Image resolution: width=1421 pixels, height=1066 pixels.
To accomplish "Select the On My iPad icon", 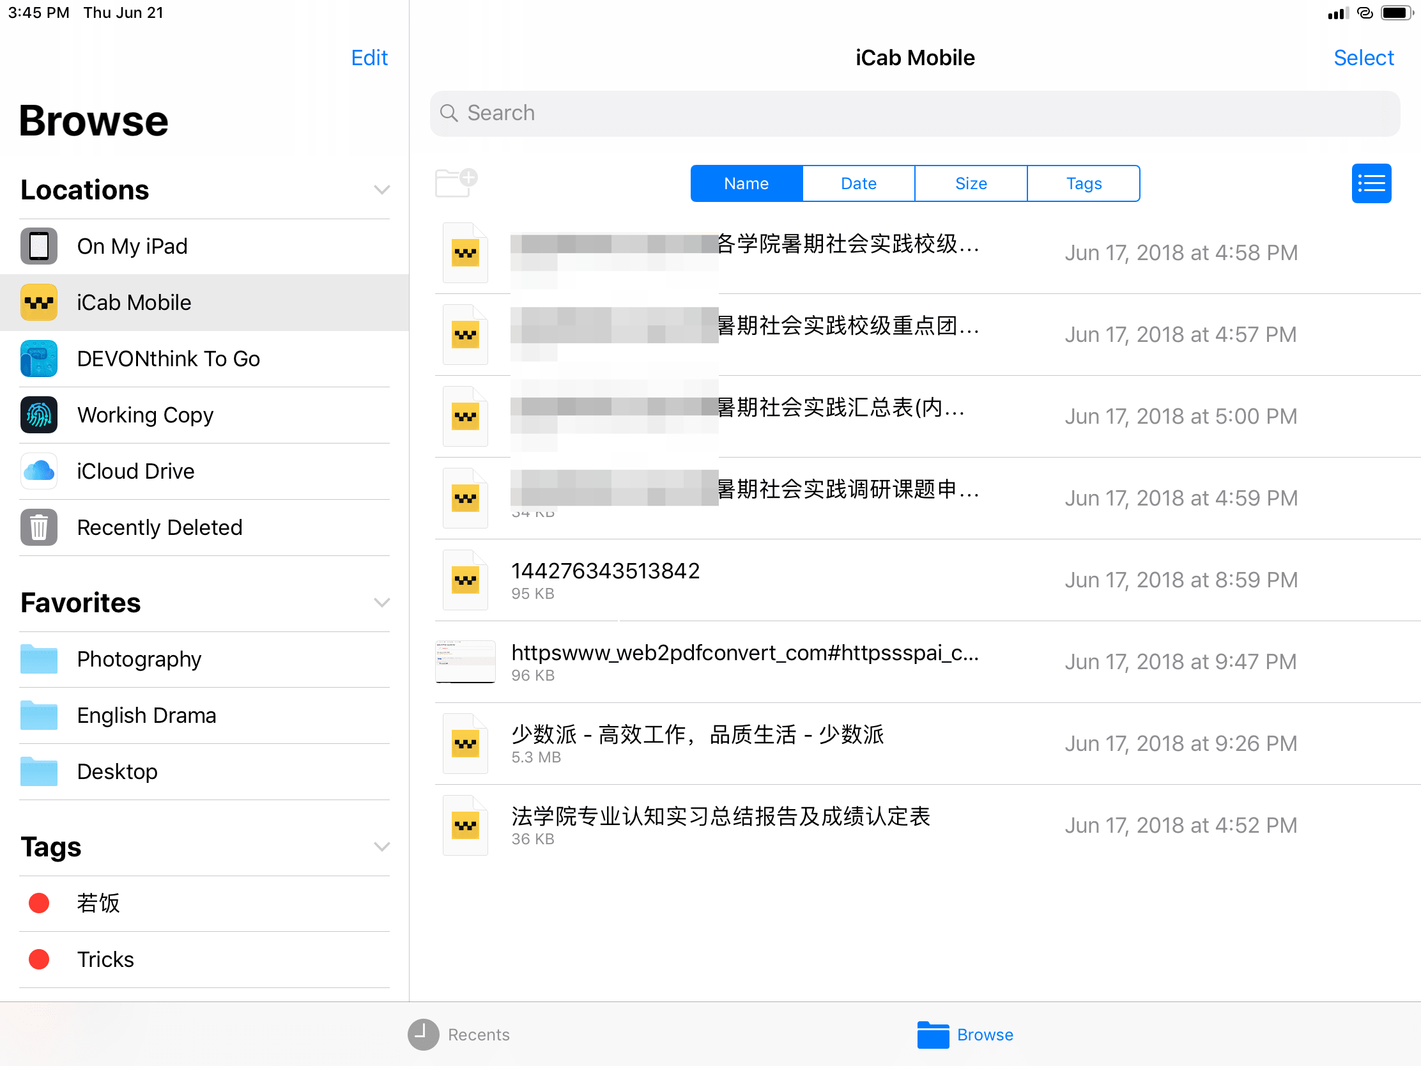I will (38, 246).
